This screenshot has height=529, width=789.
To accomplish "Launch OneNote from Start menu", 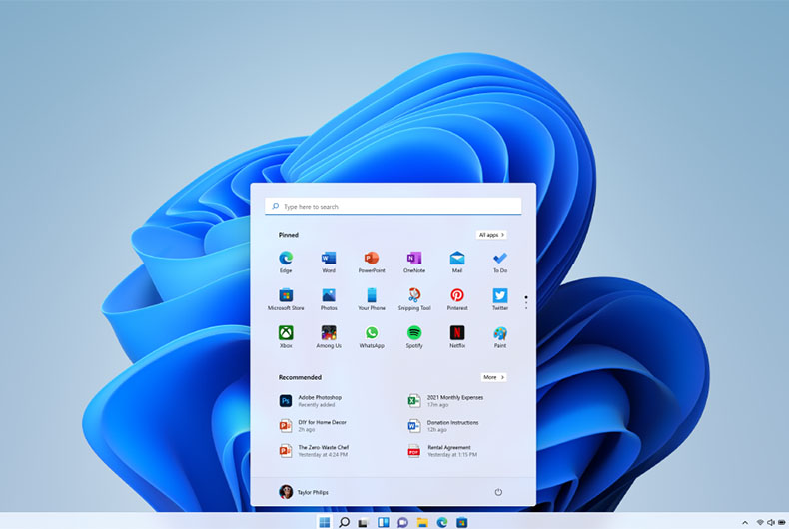I will click(414, 262).
